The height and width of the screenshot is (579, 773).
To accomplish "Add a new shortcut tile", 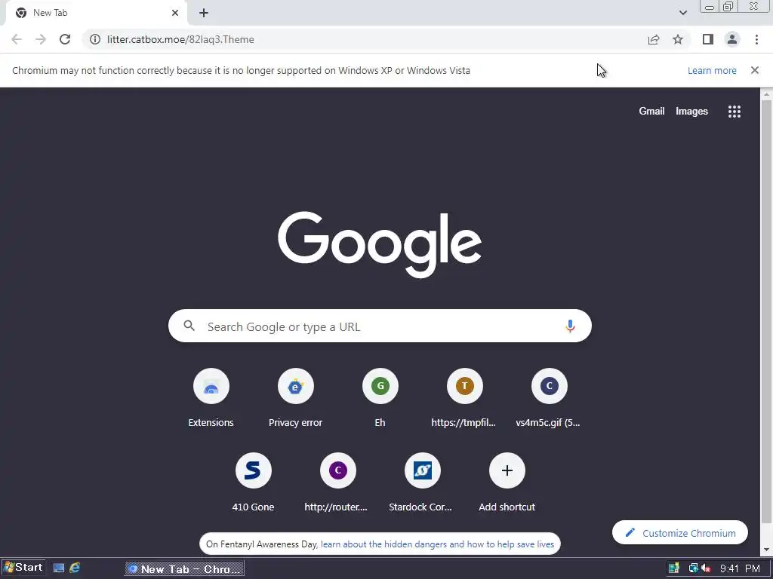I will click(x=507, y=482).
